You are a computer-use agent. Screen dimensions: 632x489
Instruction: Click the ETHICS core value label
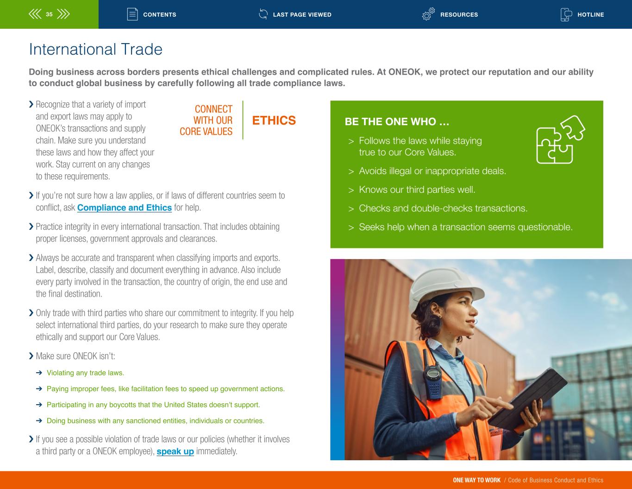click(x=274, y=121)
